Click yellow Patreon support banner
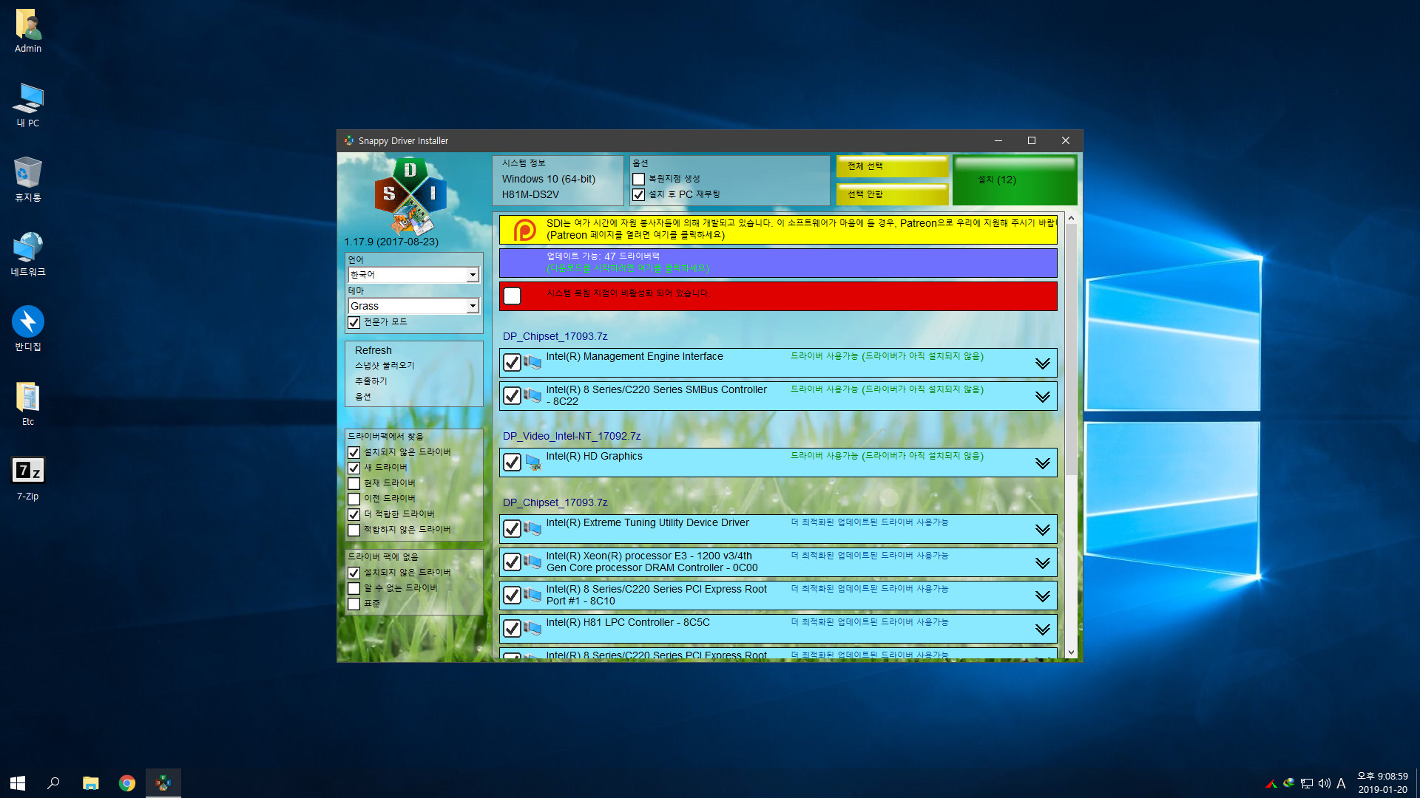 [x=778, y=230]
